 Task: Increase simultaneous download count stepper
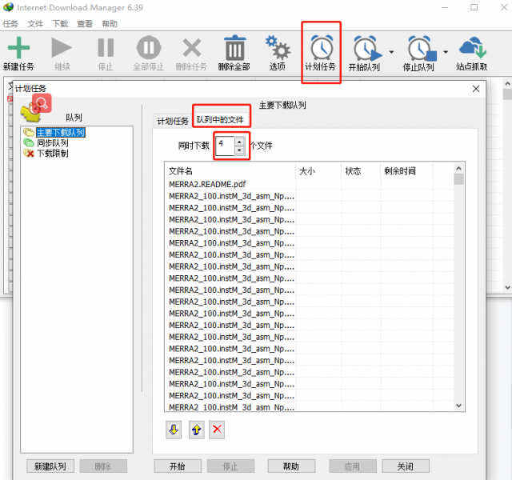click(x=239, y=142)
